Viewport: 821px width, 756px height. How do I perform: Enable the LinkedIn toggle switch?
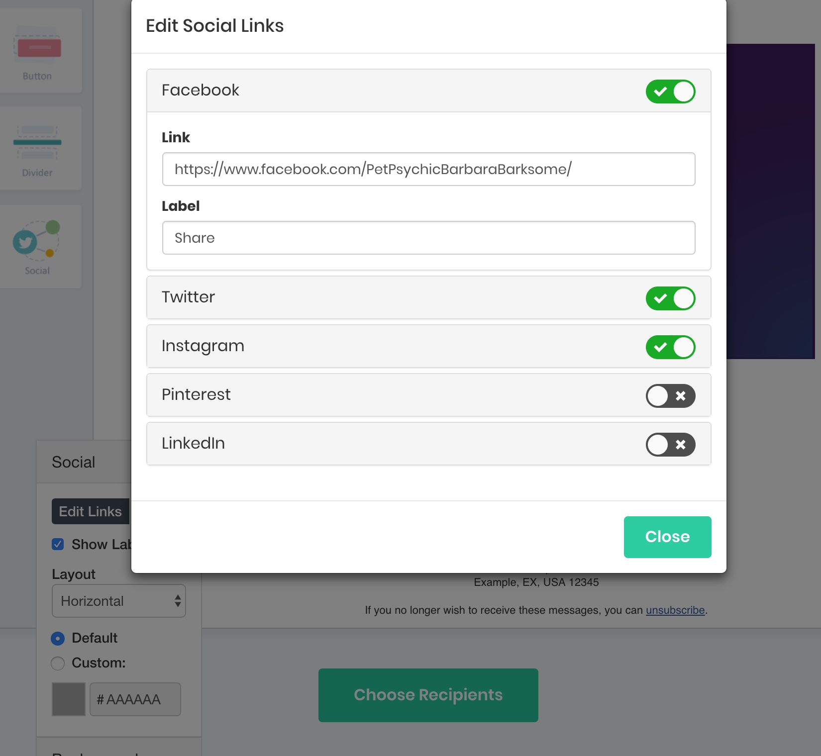click(670, 445)
